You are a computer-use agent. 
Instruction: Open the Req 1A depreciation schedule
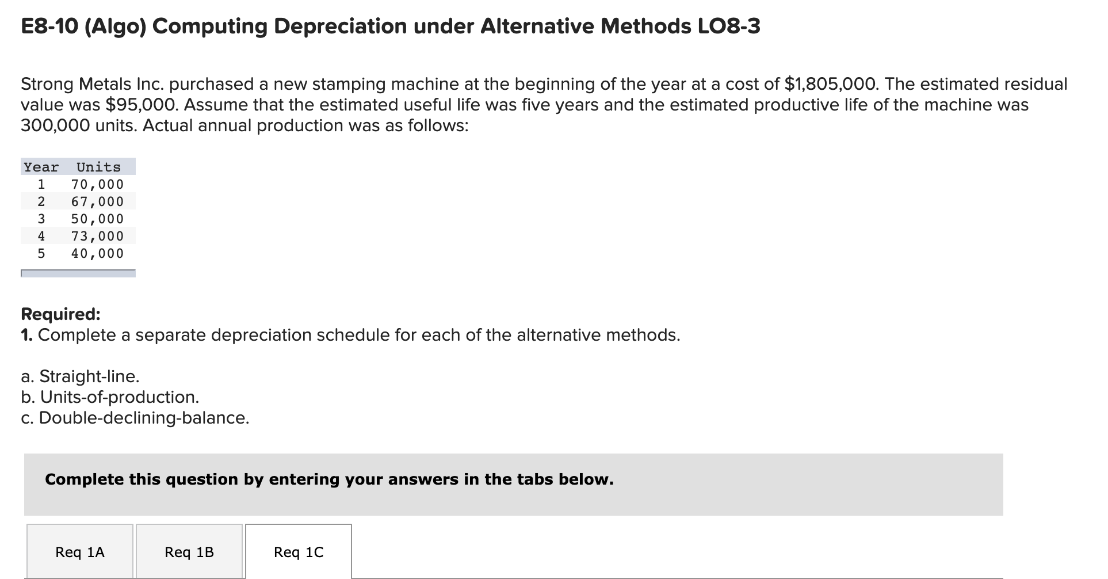pyautogui.click(x=80, y=552)
